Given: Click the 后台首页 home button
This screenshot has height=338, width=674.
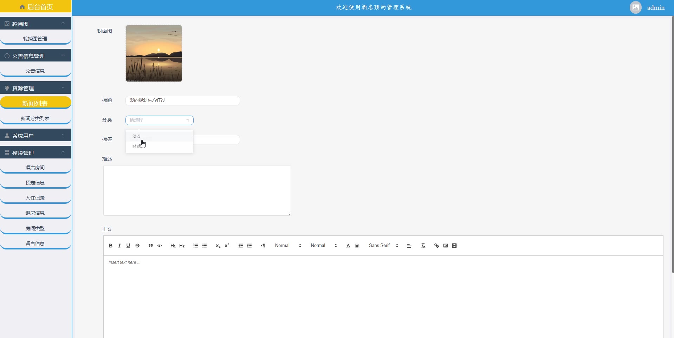Looking at the screenshot, I should pyautogui.click(x=35, y=6).
